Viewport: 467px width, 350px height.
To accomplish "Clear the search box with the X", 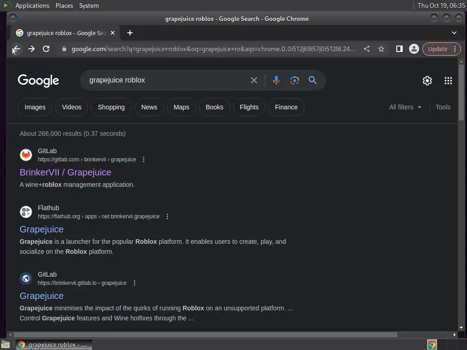I will (254, 80).
